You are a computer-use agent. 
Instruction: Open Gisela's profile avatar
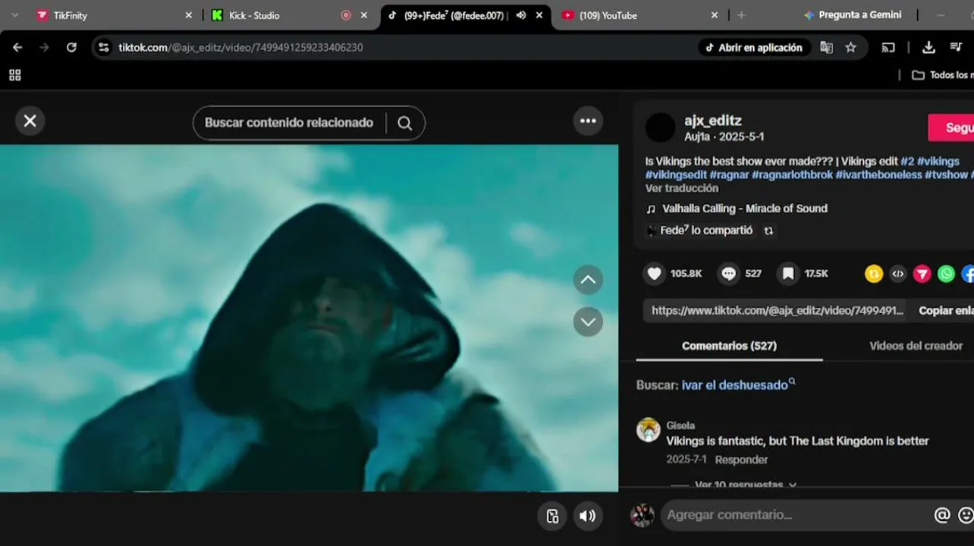click(x=649, y=430)
